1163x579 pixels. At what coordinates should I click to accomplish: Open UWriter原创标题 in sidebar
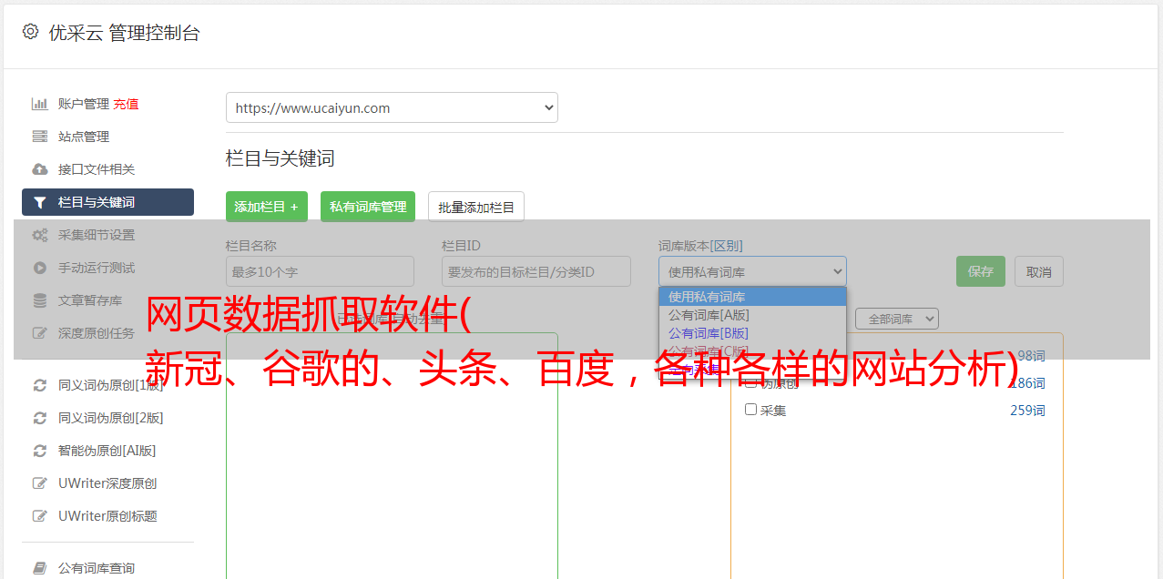[107, 516]
